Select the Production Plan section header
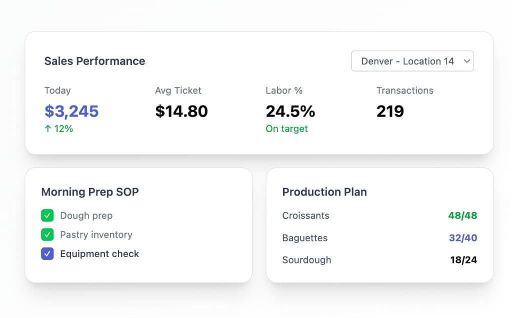Screen dimensions: 512x318 click(324, 191)
